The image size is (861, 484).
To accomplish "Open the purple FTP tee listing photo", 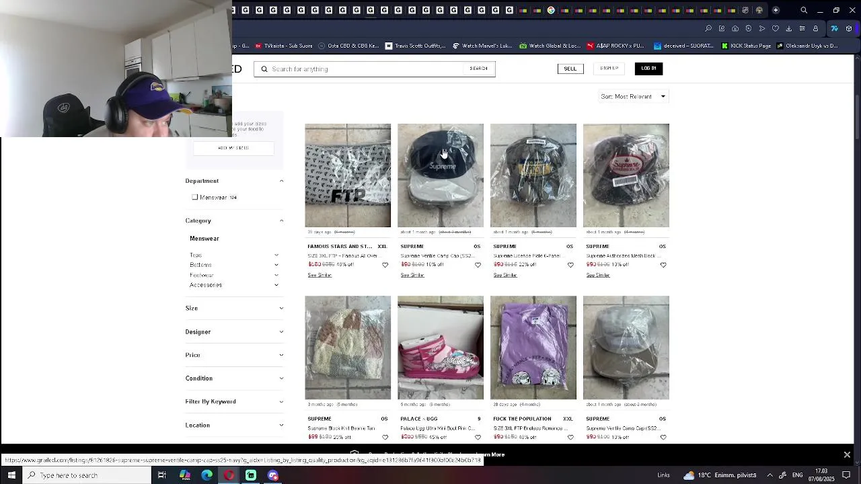I will (533, 348).
